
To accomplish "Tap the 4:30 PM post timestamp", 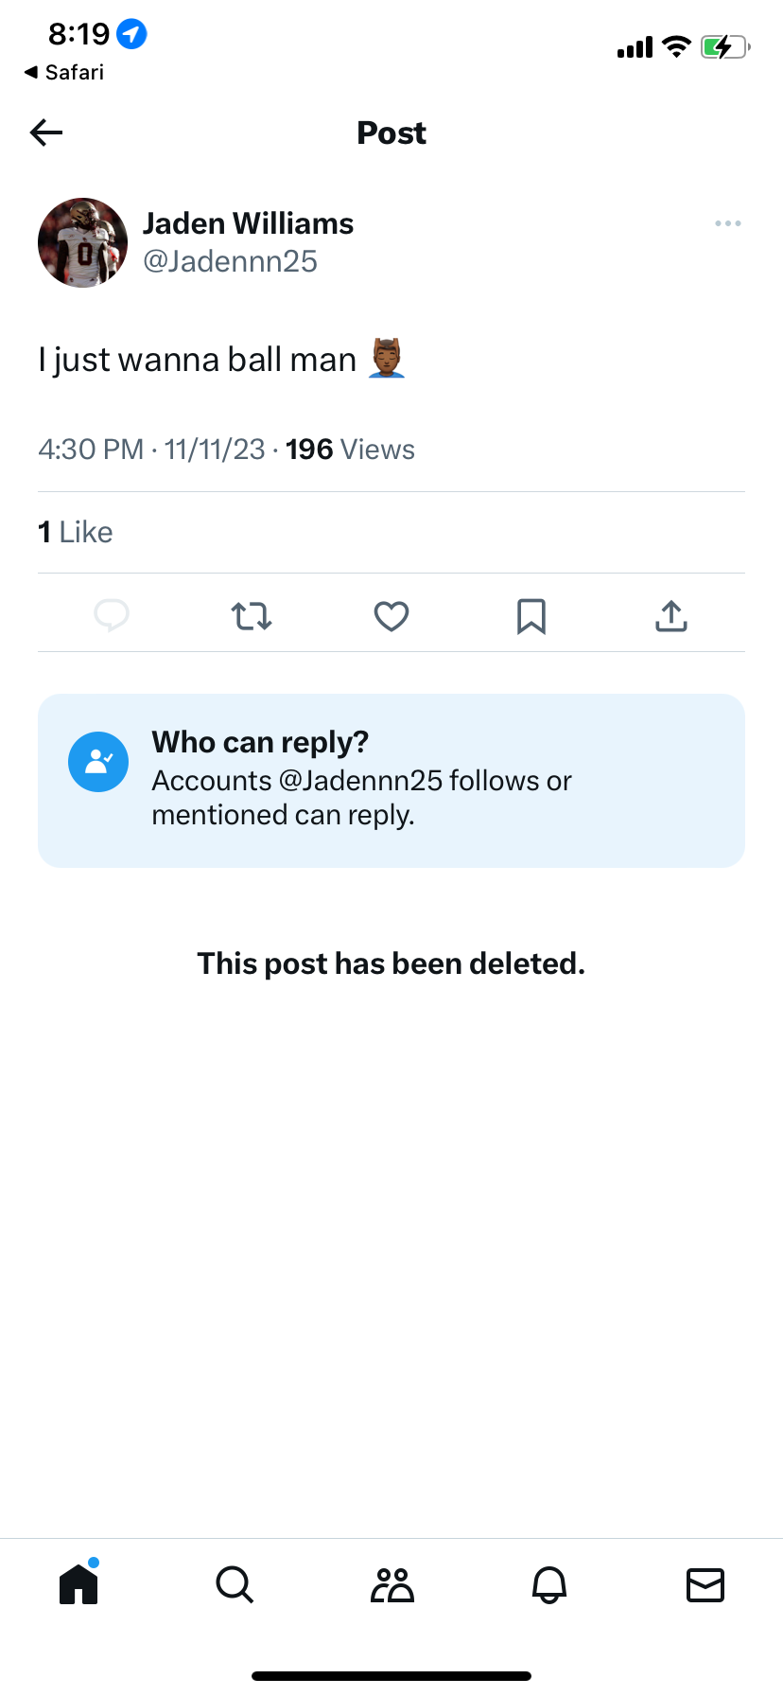I will [91, 450].
